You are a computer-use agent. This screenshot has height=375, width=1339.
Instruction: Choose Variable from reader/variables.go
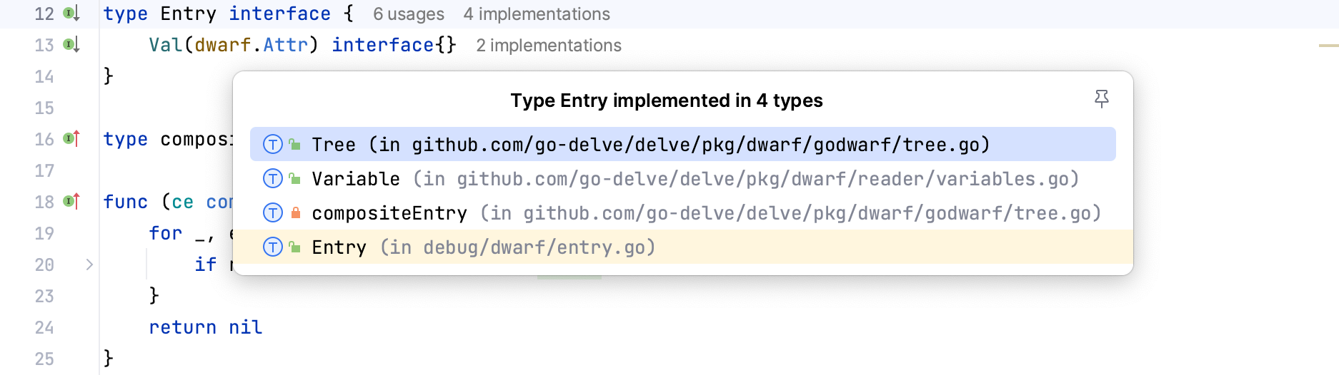pyautogui.click(x=695, y=179)
